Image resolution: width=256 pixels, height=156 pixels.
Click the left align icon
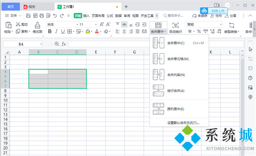coord(118,31)
